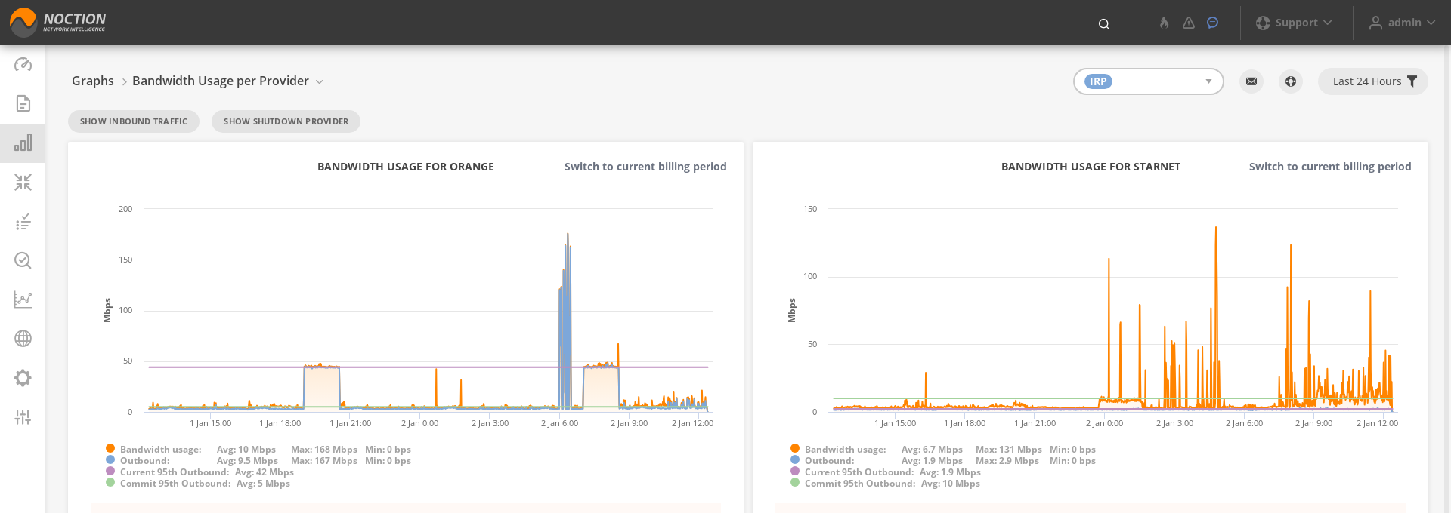
Task: Click the lifebuoy help button beside the envelope
Action: (x=1291, y=81)
